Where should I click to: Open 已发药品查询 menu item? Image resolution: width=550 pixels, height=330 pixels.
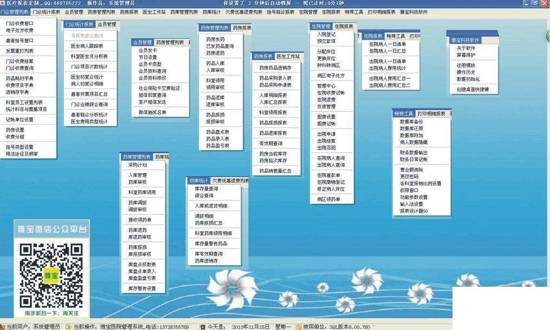pyautogui.click(x=220, y=46)
